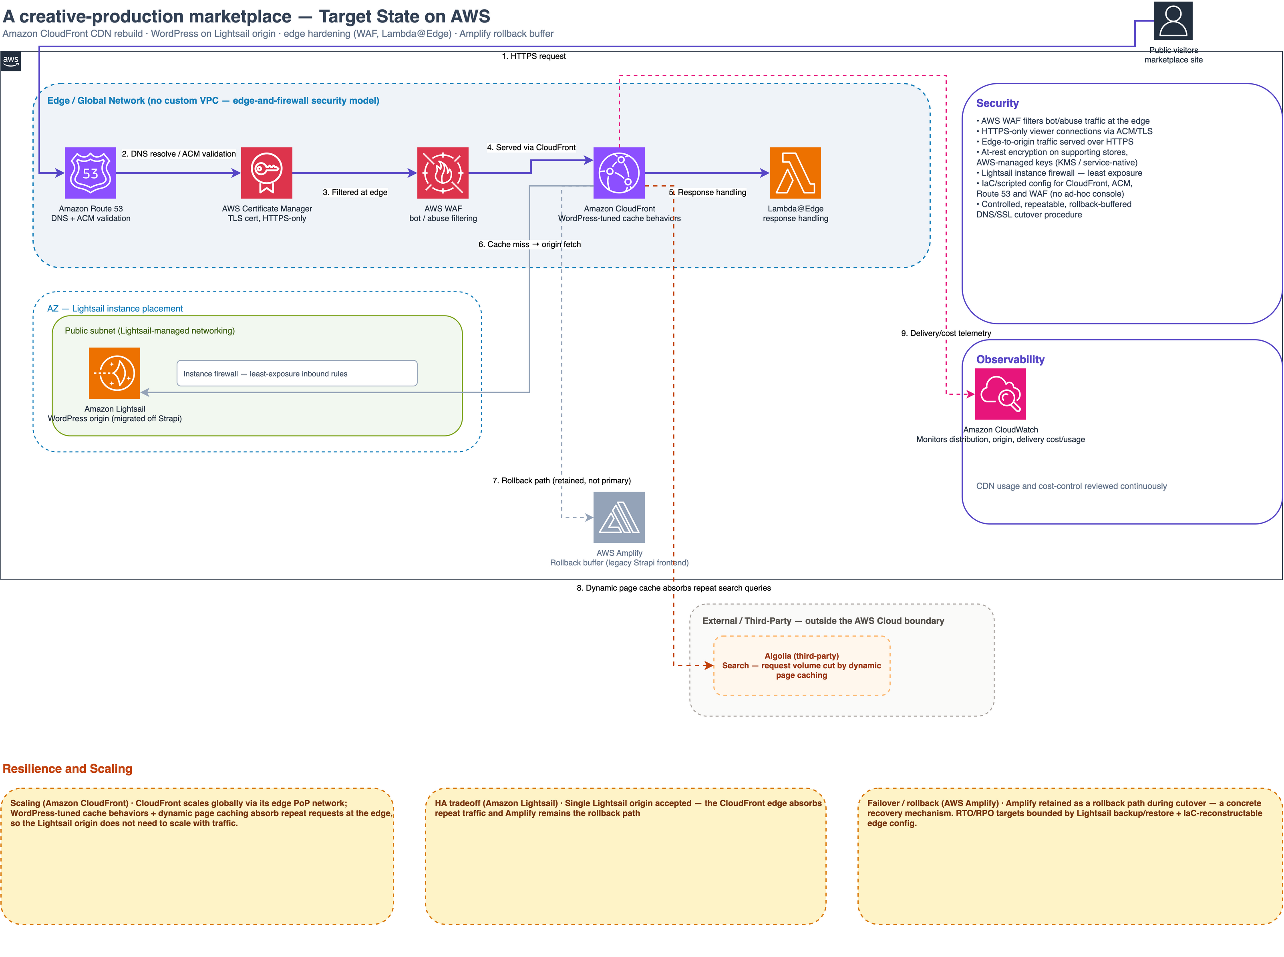Click the Algolia third-party search box

click(801, 665)
